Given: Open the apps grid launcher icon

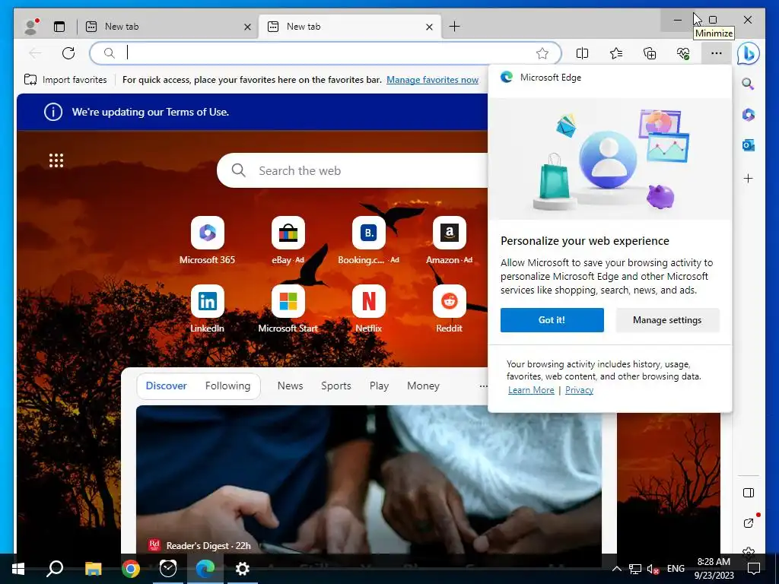Looking at the screenshot, I should (56, 160).
